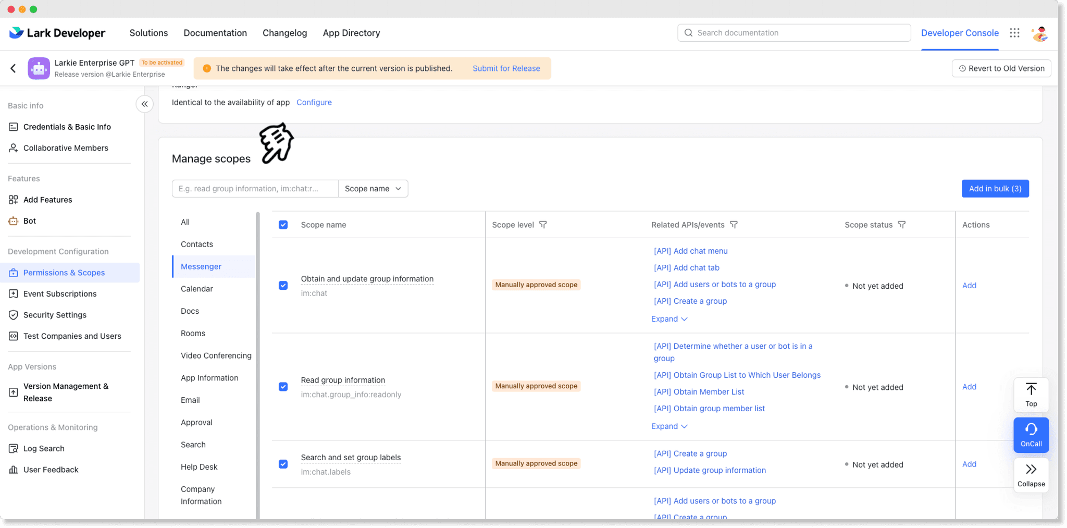The height and width of the screenshot is (528, 1067).
Task: Click the user avatar in top right
Action: click(1039, 33)
